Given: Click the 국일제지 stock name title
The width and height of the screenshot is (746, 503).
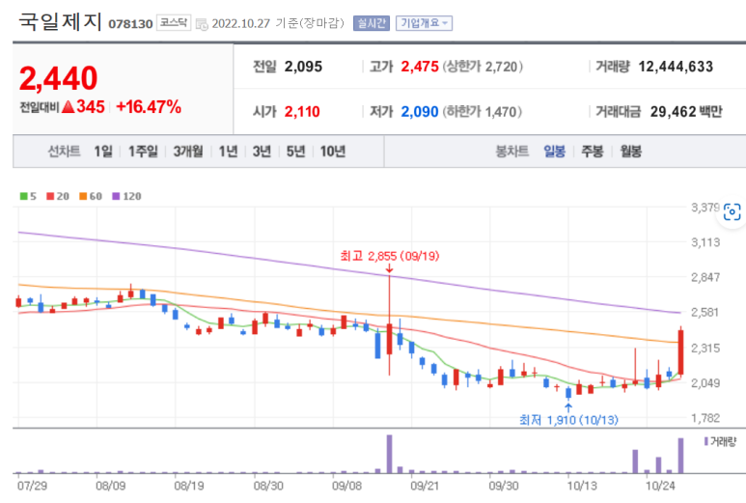Looking at the screenshot, I should tap(60, 21).
